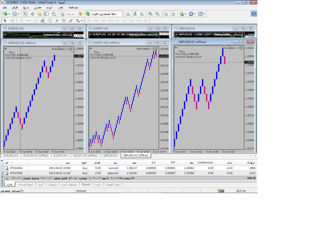Switch to candlestick chart display
Image resolution: width=325 pixels, height=251 pixels.
(x=135, y=14)
